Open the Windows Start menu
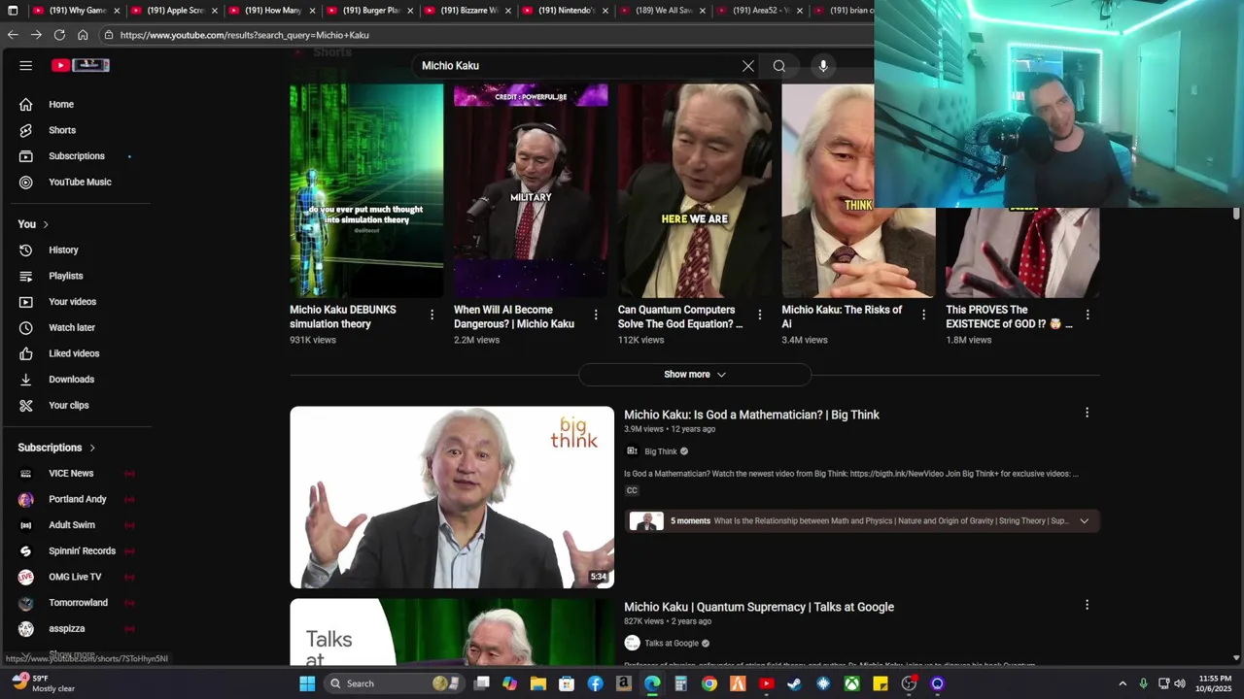This screenshot has width=1244, height=699. point(307,683)
